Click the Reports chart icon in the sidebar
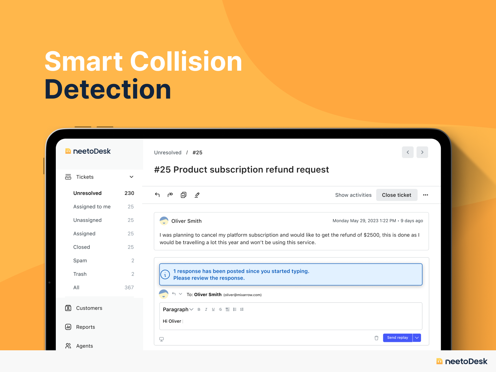 click(x=68, y=327)
